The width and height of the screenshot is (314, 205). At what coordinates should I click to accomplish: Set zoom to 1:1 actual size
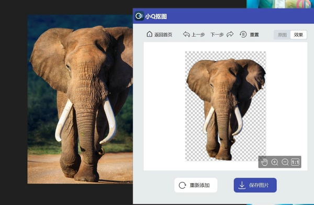coord(295,162)
